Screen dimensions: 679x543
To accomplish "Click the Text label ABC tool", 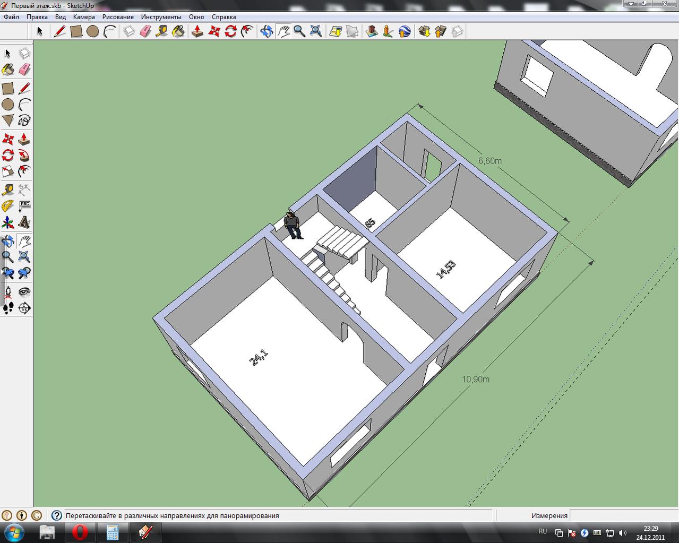I will pos(24,206).
